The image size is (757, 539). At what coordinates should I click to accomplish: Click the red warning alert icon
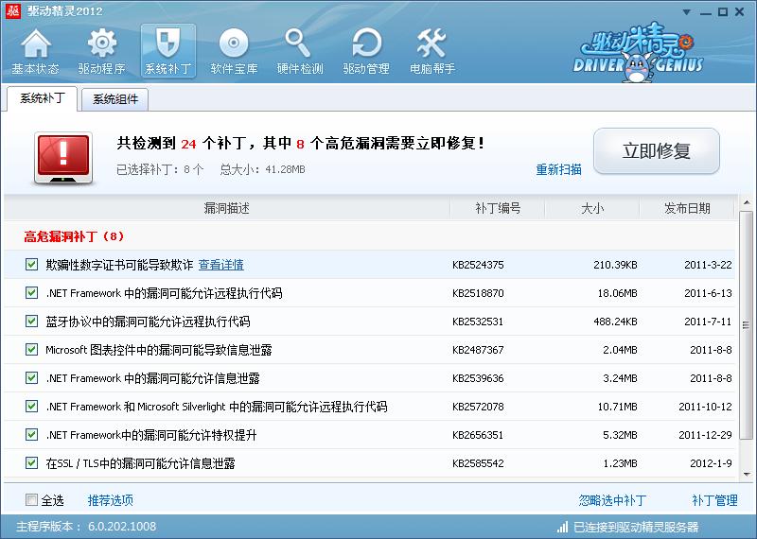64,155
